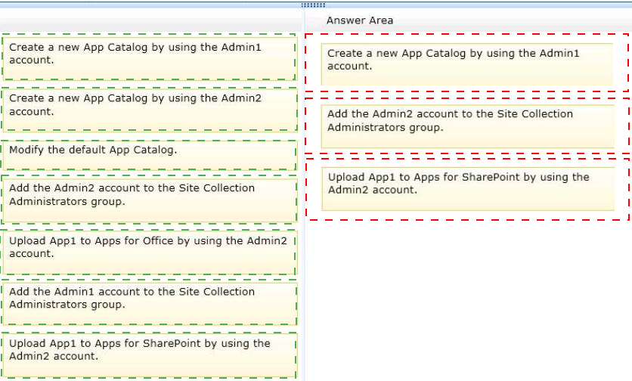Select source item 'Add the Admin2 account to Site Collection Administrators'
The image size is (632, 381).
[x=149, y=199]
